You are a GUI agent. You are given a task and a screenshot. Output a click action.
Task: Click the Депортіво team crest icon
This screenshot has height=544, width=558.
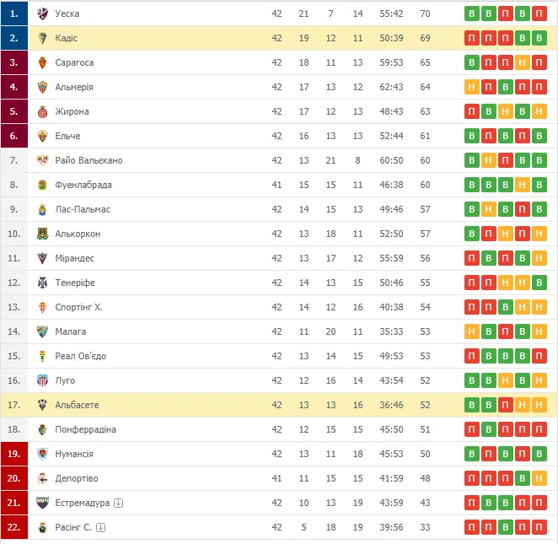coord(43,479)
